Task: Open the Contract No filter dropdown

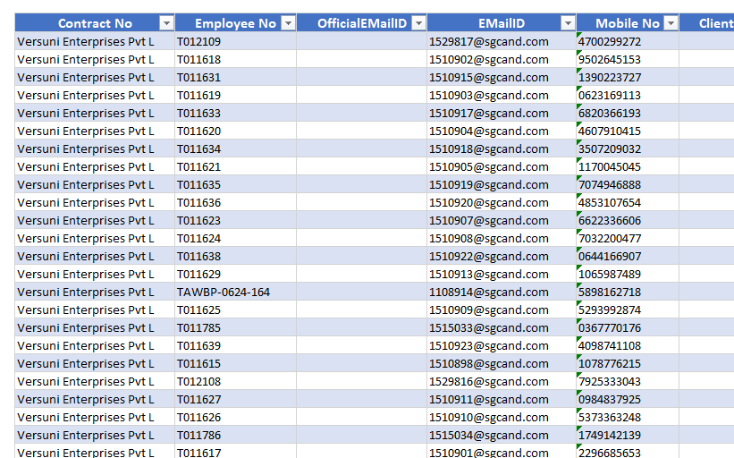Action: pos(166,23)
